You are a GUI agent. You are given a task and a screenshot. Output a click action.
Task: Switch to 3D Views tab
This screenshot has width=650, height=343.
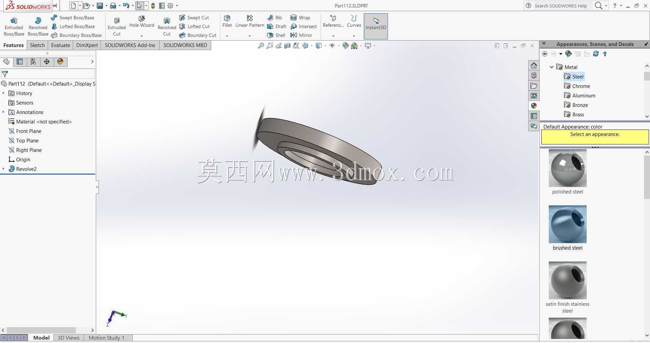click(x=68, y=338)
